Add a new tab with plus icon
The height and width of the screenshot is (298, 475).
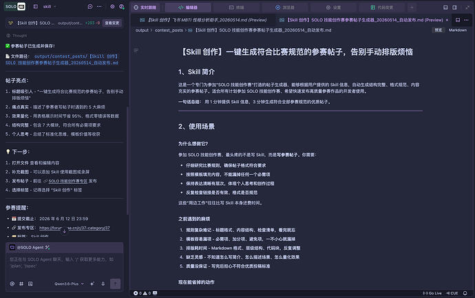pyautogui.click(x=412, y=8)
